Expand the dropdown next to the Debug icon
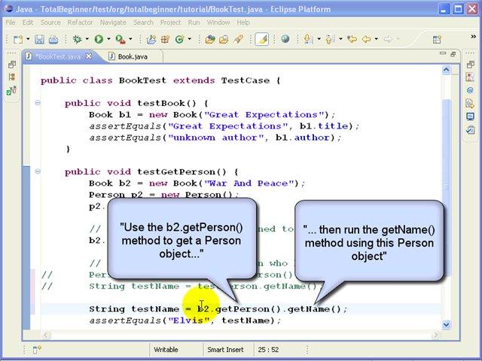Viewport: 482px width, 361px height. [87, 39]
